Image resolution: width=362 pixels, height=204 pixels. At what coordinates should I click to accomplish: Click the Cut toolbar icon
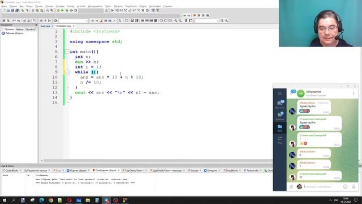click(33, 10)
